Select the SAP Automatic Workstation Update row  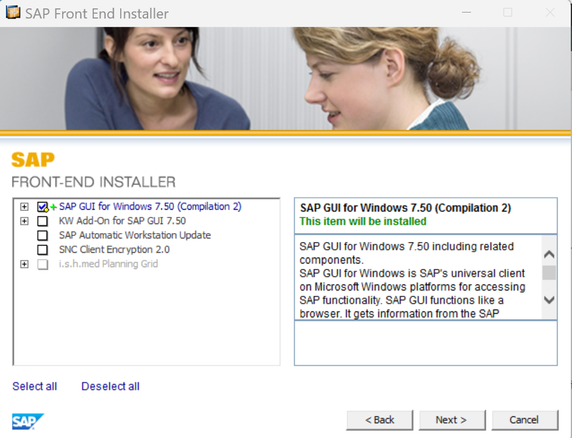coord(135,235)
